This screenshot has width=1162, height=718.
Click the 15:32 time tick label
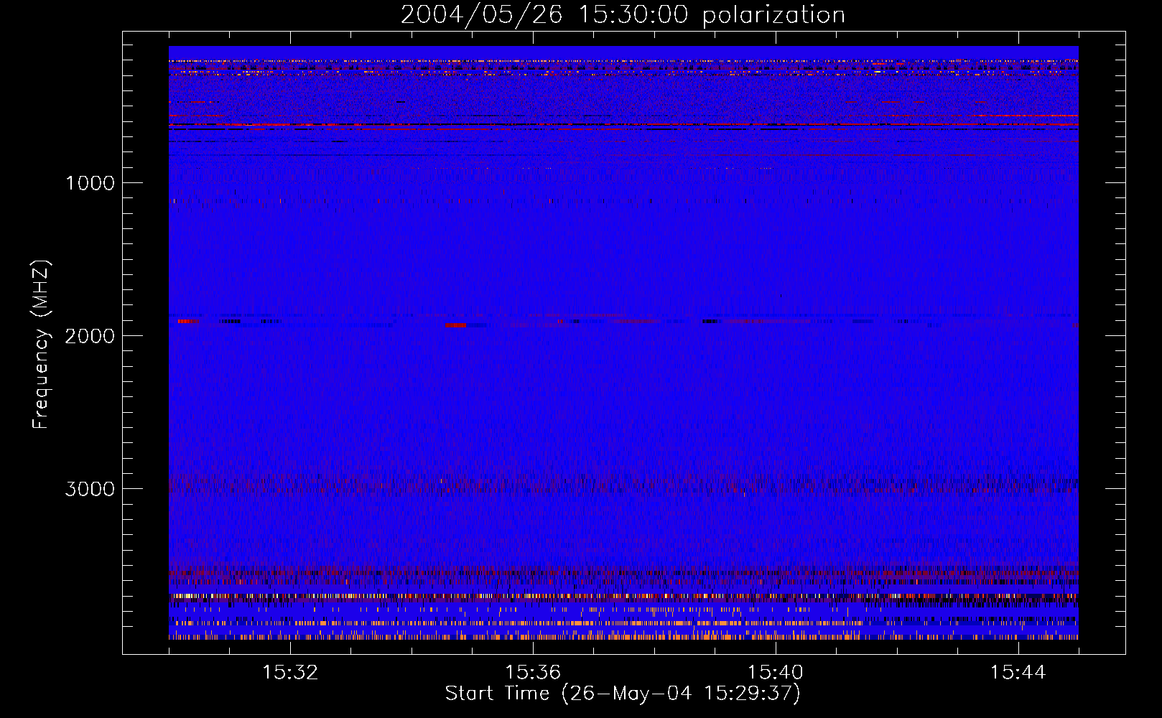[x=290, y=673]
